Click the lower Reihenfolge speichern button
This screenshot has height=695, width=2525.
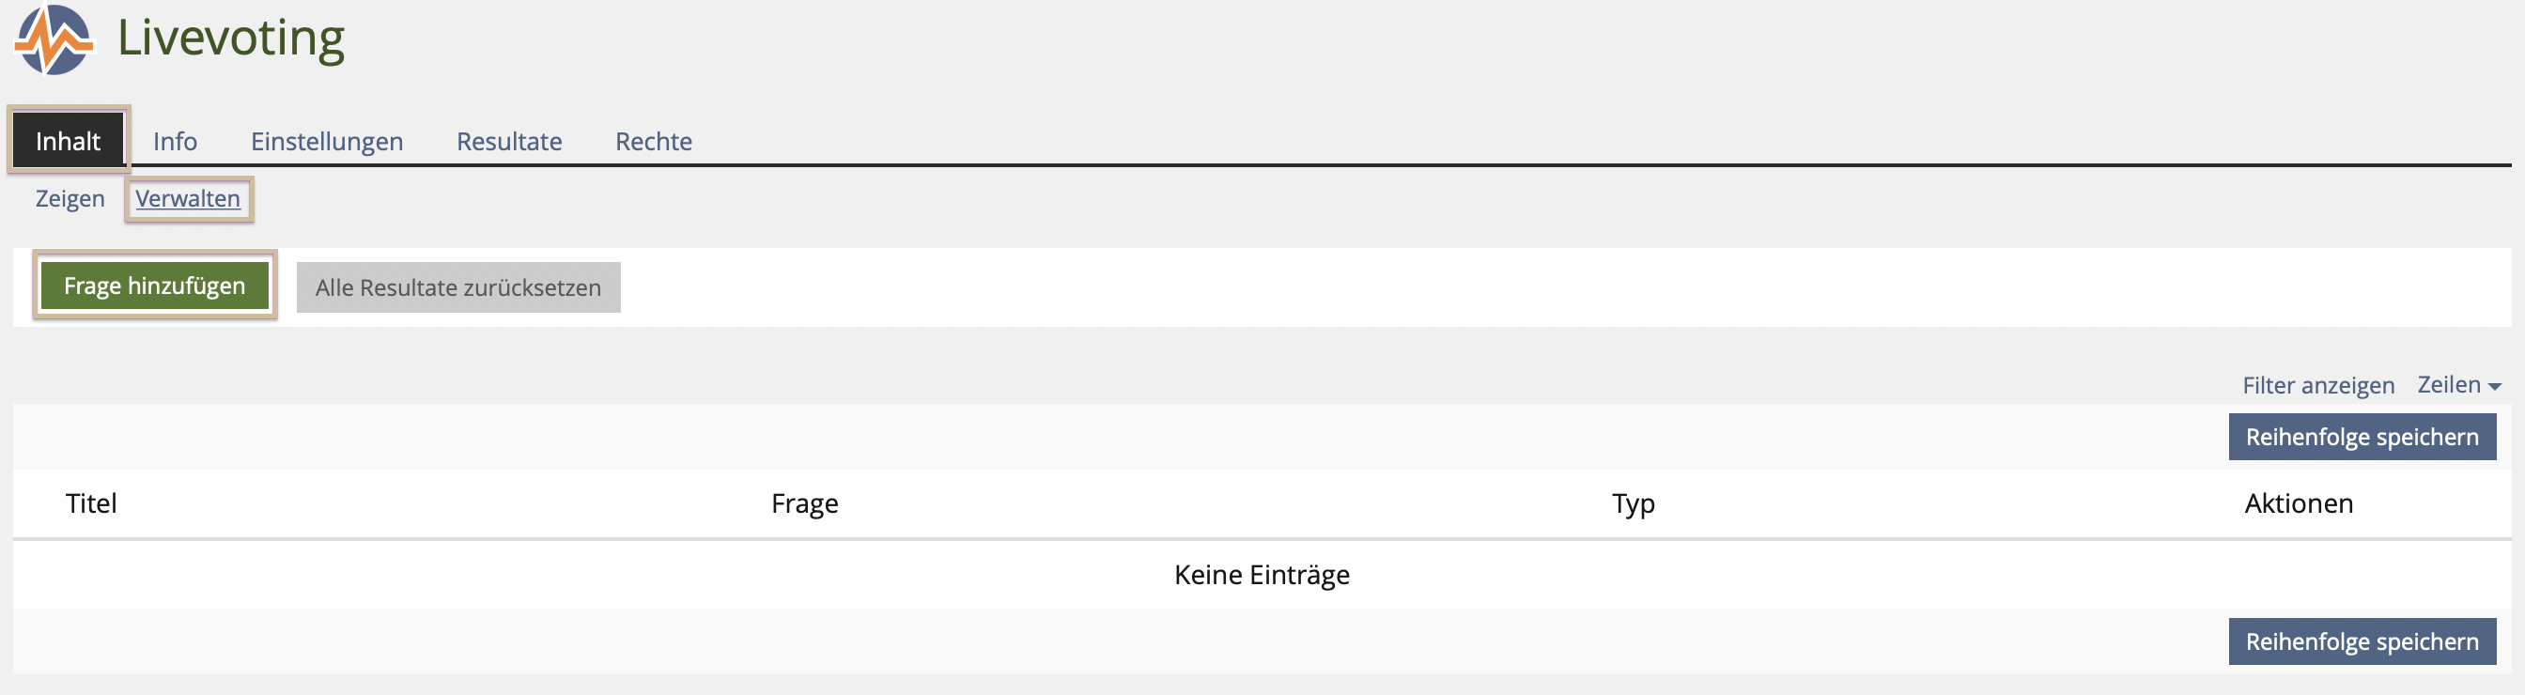[x=2362, y=641]
